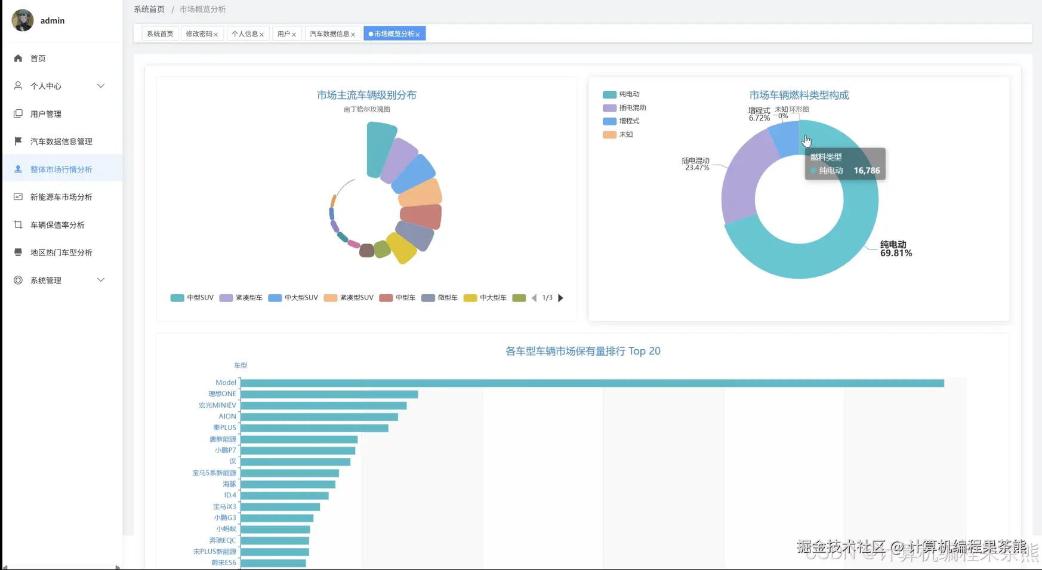
Task: Toggle the 紧凑型车 legend item
Action: [x=241, y=298]
